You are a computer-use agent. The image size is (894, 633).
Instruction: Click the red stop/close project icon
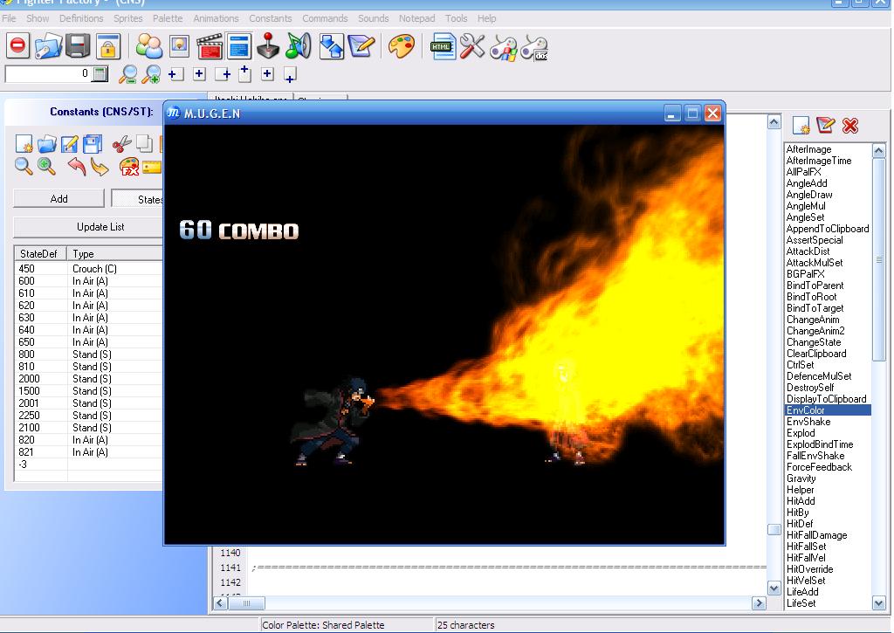18,45
